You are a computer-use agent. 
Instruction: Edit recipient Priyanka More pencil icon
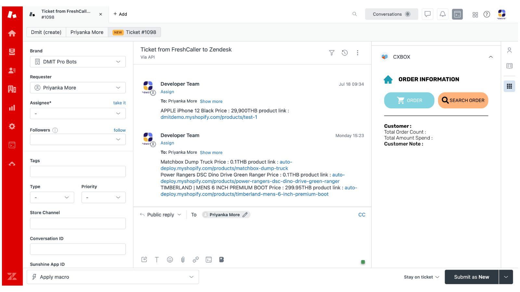click(x=245, y=214)
